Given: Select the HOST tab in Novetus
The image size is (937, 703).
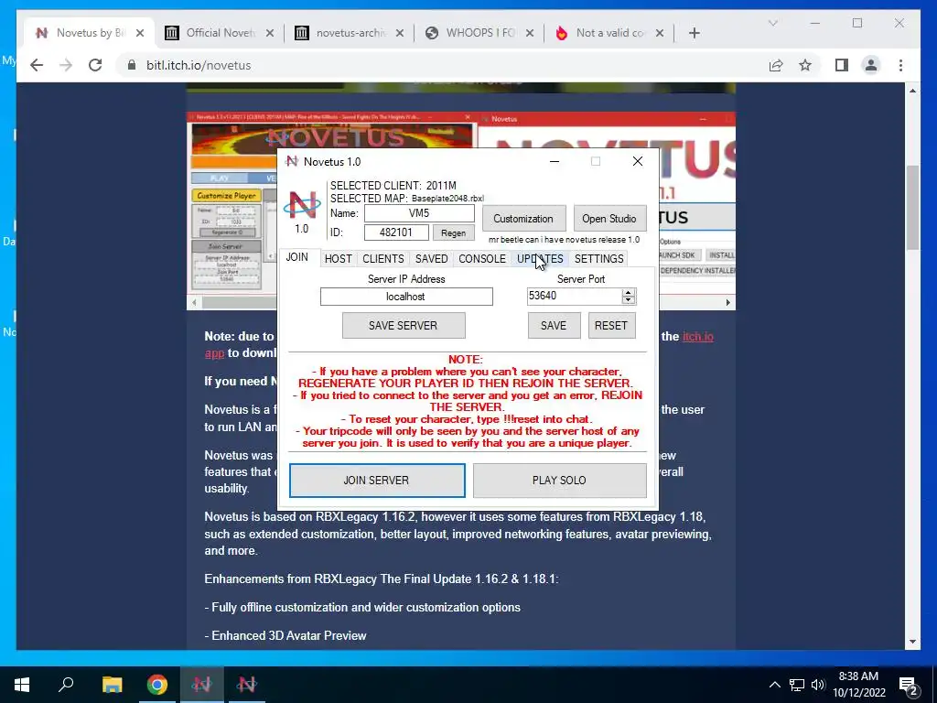Looking at the screenshot, I should coord(339,259).
